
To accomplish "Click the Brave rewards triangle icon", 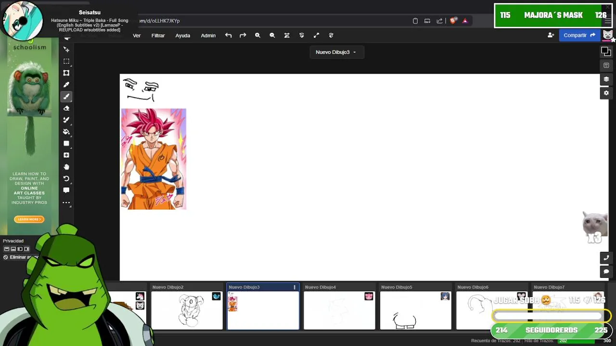I will [x=465, y=21].
